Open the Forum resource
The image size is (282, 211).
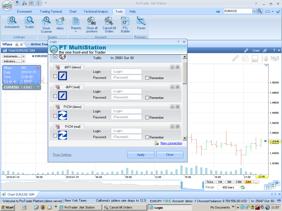point(141,23)
